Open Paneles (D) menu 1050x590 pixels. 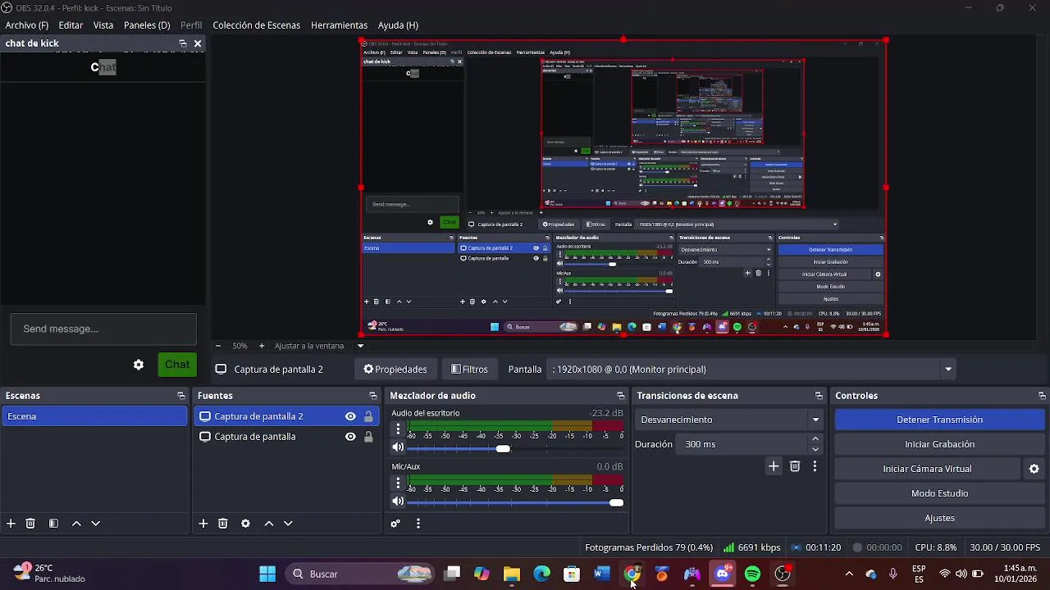147,25
